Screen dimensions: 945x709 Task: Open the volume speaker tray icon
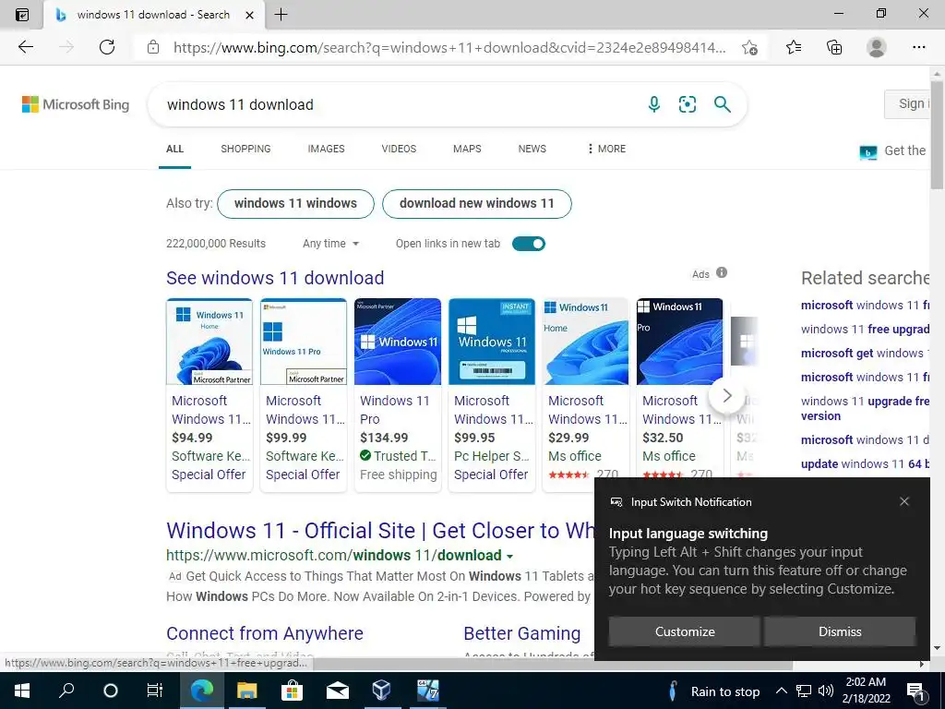pyautogui.click(x=826, y=691)
